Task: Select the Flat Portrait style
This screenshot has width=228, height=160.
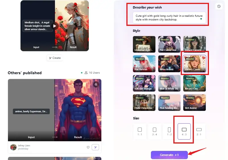Action: coord(144,64)
